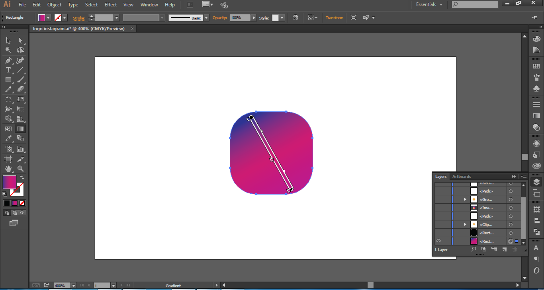Pick the Eyedropper tool
Viewport: 544px width, 290px height.
[x=8, y=138]
